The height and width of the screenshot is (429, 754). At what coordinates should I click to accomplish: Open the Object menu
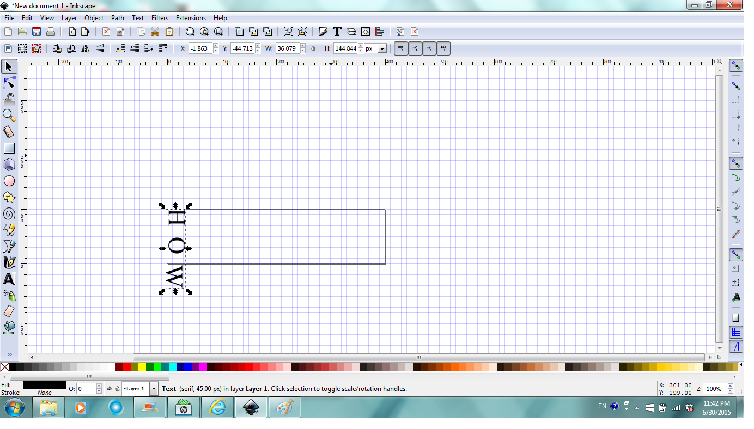[x=94, y=18]
